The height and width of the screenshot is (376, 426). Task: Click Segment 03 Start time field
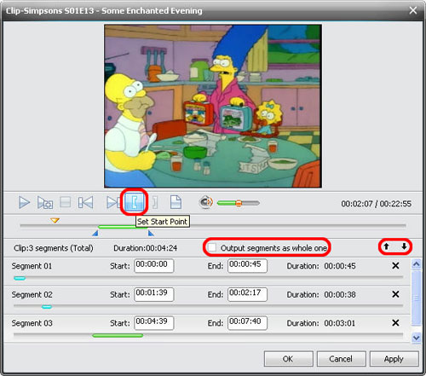coord(154,323)
